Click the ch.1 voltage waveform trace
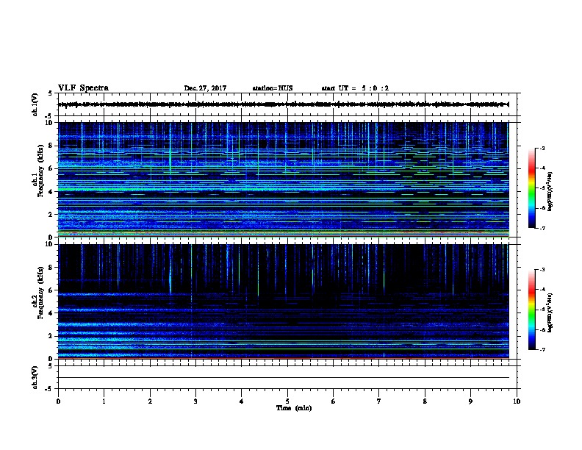 (x=284, y=104)
